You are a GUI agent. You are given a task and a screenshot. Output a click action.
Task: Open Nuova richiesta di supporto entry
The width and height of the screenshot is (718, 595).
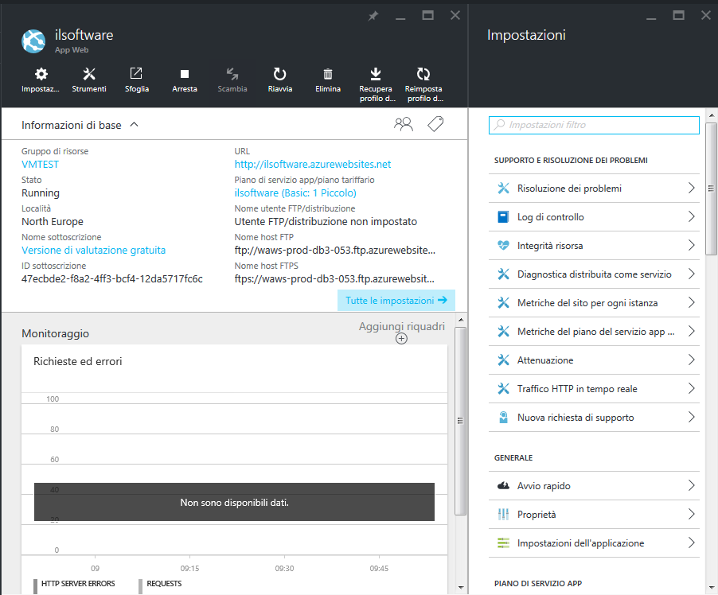pyautogui.click(x=594, y=418)
